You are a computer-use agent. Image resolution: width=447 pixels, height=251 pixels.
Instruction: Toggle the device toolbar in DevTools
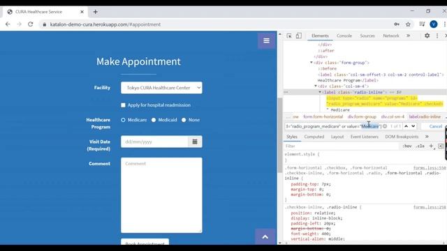298,36
